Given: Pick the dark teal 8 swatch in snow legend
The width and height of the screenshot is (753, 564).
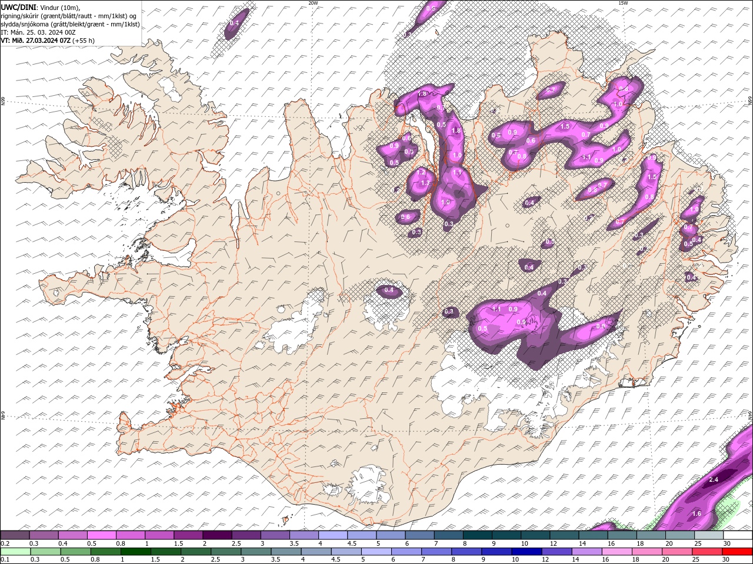Looking at the screenshot, I should tap(478, 535).
